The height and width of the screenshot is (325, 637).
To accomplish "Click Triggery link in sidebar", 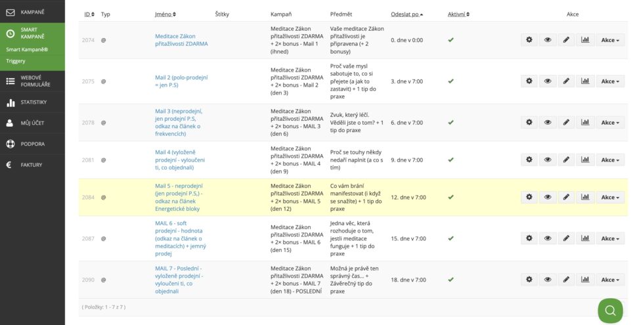I will pos(16,61).
